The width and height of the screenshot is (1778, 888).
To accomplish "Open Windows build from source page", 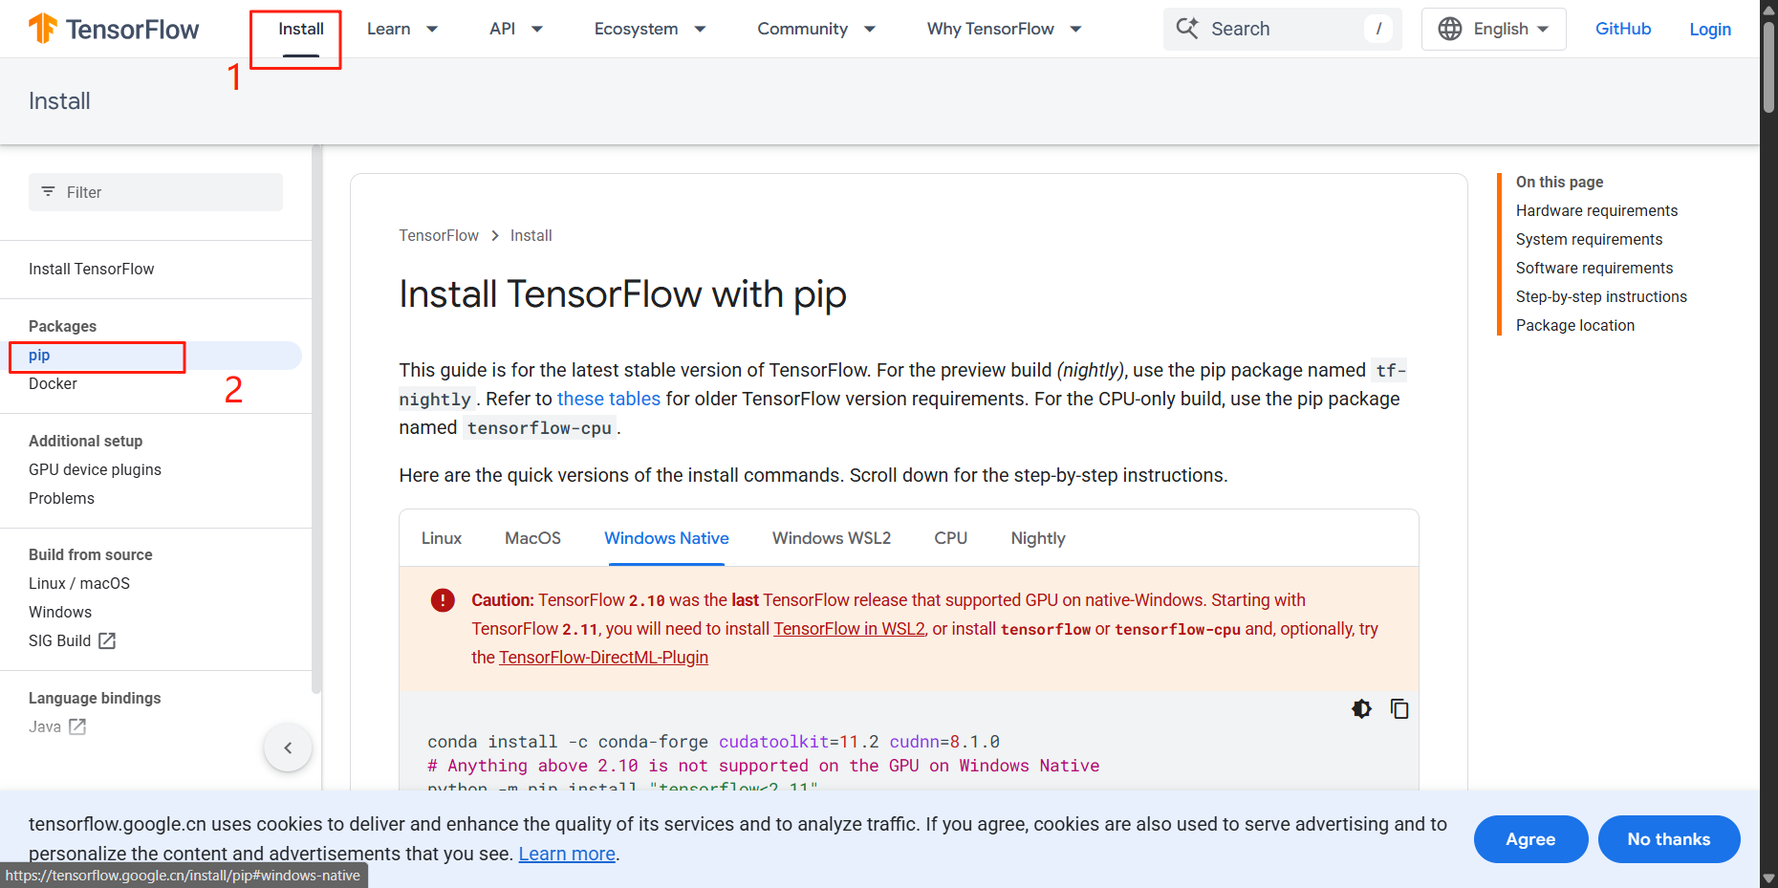I will tap(60, 613).
